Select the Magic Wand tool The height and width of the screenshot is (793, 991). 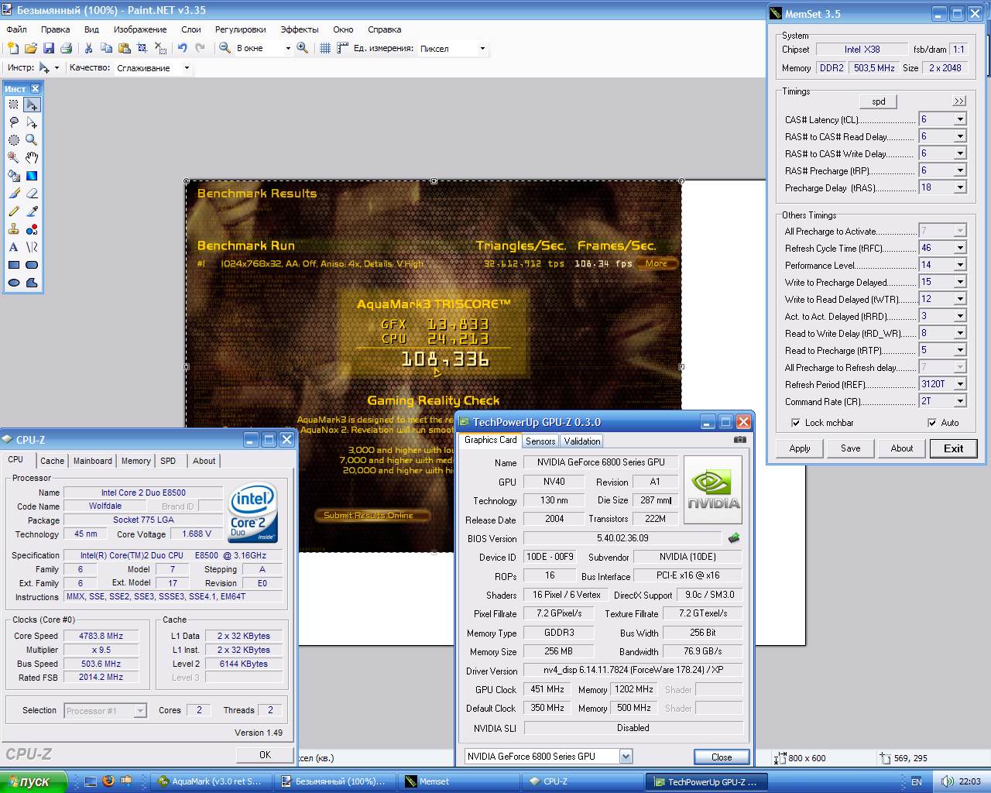pos(14,158)
